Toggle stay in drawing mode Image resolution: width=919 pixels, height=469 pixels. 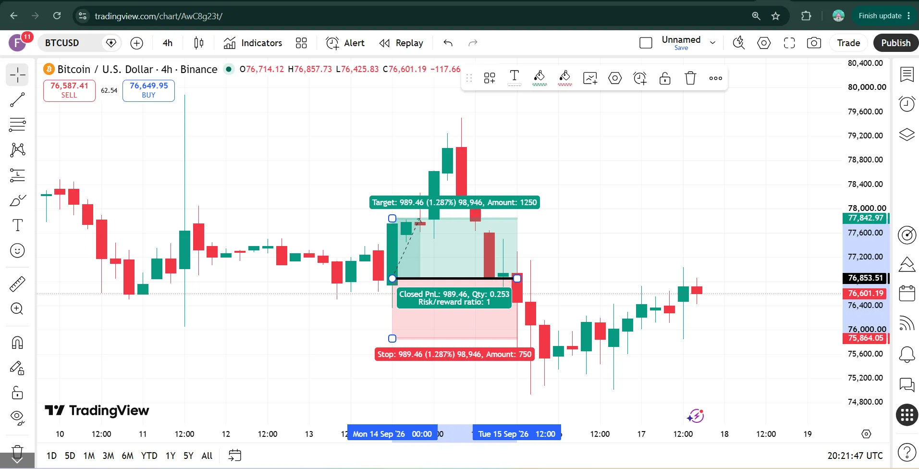coord(17,368)
